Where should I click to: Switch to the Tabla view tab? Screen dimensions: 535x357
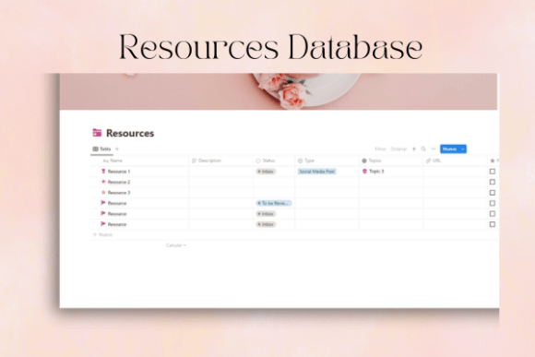[101, 149]
